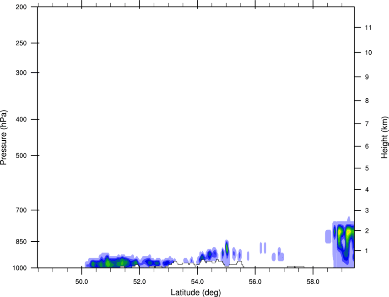Viewport: 389px width, 297px height.
Task: Pick the 11 km height label
Action: pyautogui.click(x=368, y=27)
